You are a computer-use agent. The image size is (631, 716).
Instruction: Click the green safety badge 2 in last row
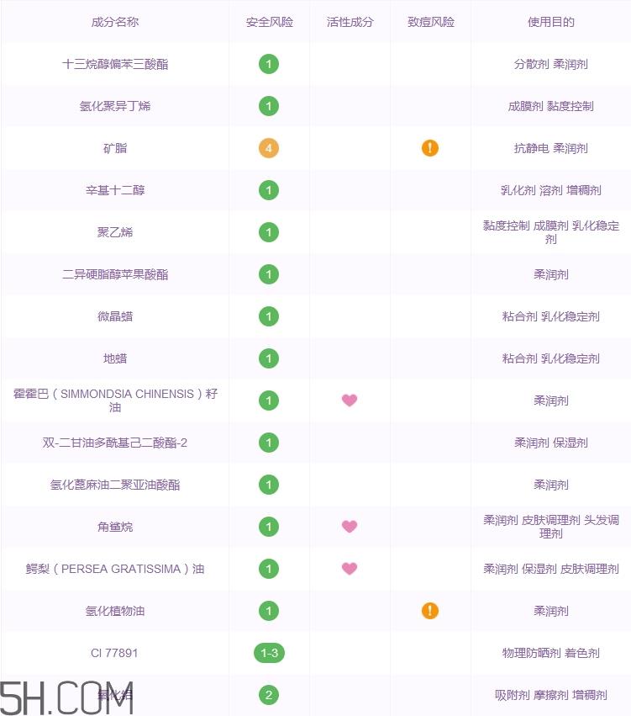pyautogui.click(x=269, y=694)
